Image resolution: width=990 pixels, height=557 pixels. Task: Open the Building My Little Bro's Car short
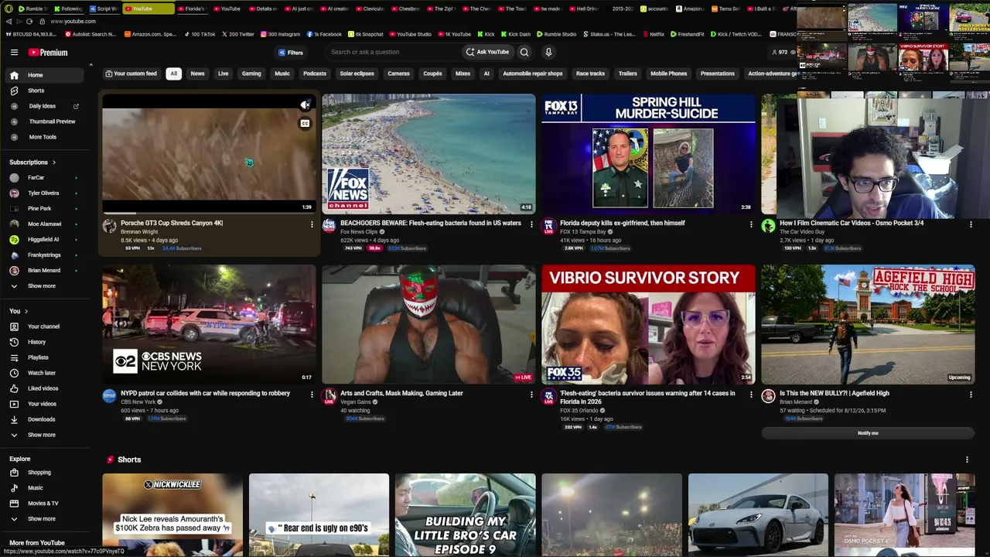click(465, 514)
